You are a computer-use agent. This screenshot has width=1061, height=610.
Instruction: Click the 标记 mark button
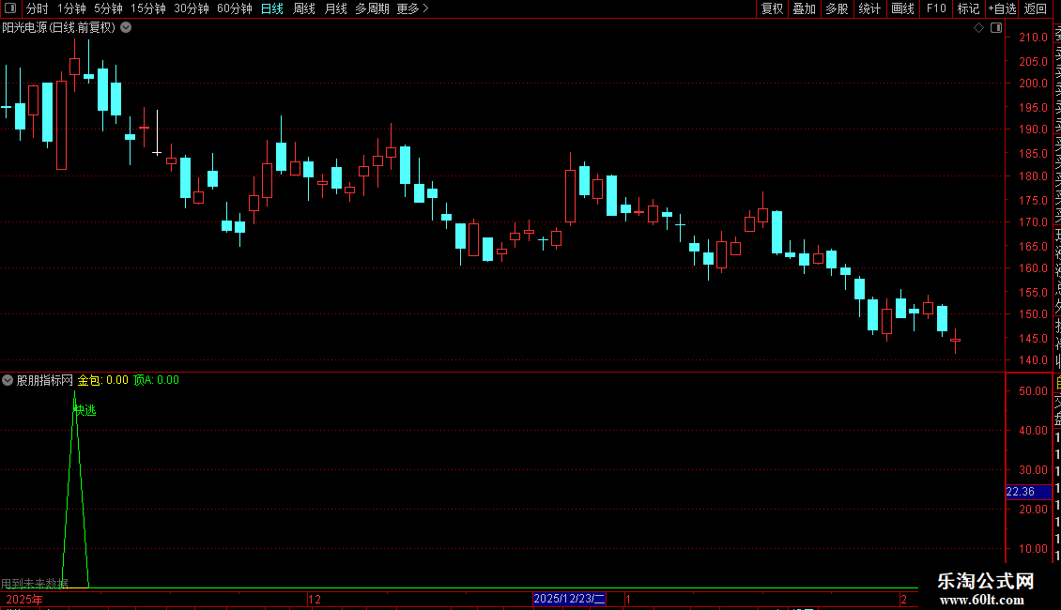[968, 8]
